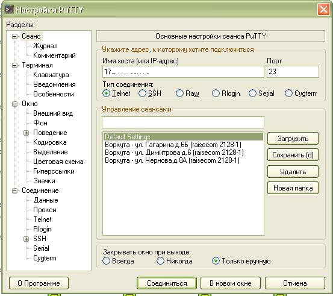Click the PuTTY icon in the title bar
Screen dimensions: 333x296
9,10
